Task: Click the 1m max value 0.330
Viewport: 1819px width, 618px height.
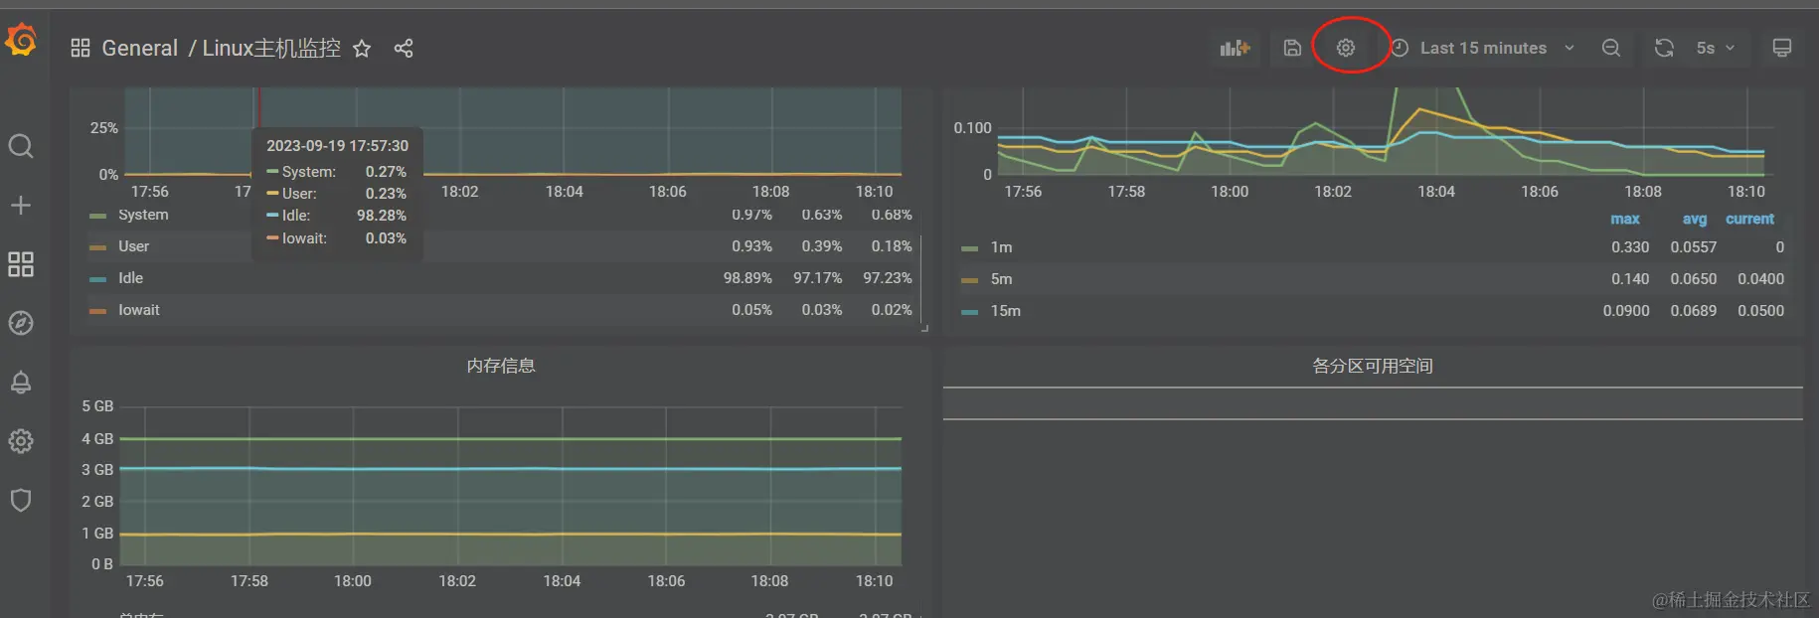Action: (x=1630, y=247)
